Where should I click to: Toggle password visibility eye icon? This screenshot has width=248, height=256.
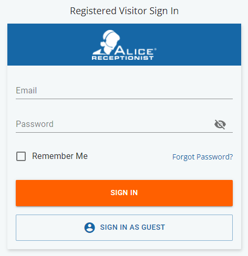pos(220,124)
